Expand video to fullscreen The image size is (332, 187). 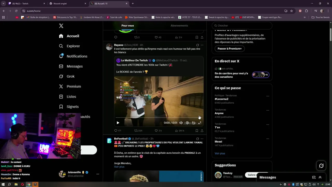click(200, 123)
